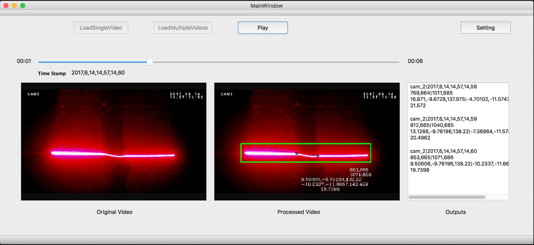Click the playback slider handle
534x245 pixels.
[150, 62]
